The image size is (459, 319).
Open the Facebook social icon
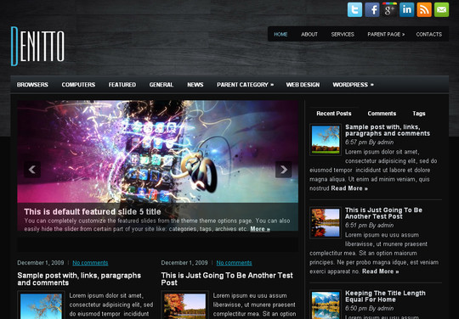[372, 9]
